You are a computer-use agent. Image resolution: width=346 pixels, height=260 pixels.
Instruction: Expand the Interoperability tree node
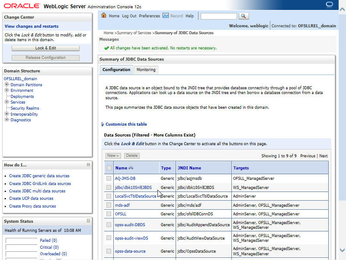6,114
